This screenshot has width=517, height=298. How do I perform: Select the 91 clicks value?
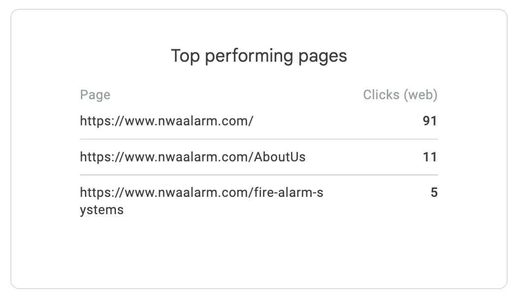tap(430, 120)
